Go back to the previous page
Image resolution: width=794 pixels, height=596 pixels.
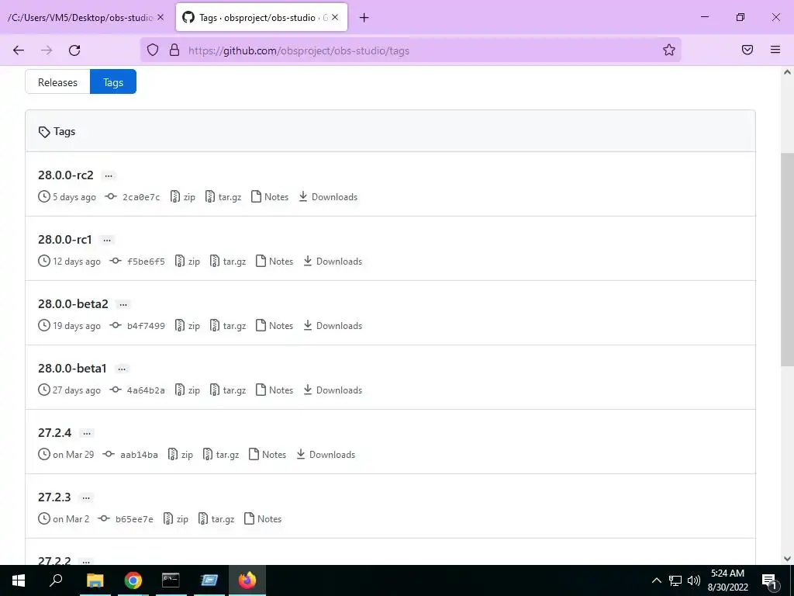19,50
